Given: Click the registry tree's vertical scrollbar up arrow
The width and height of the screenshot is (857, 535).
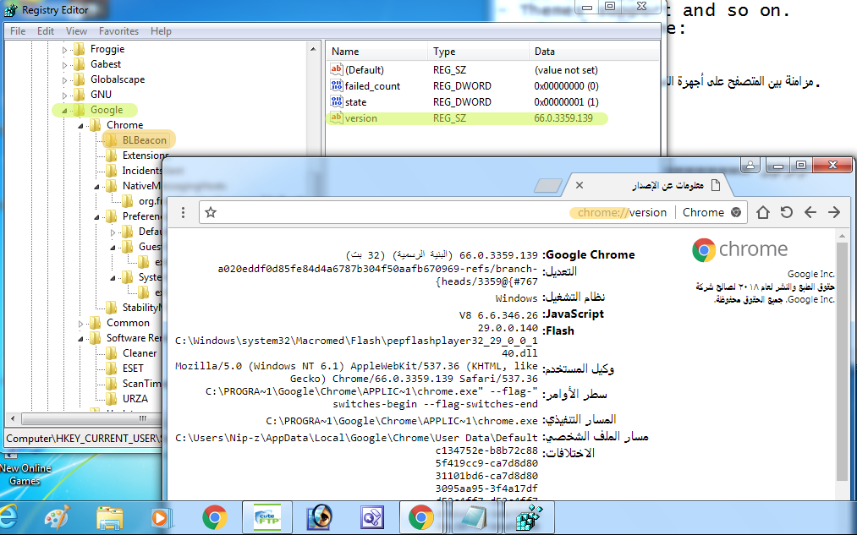Looking at the screenshot, I should click(x=313, y=50).
